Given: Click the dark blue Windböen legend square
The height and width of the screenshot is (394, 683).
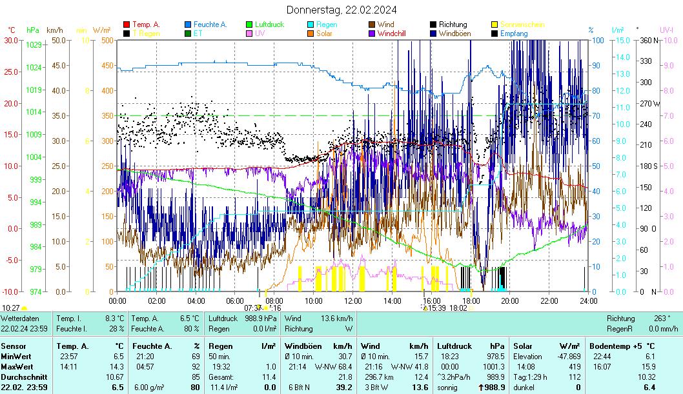Looking at the screenshot, I should [x=433, y=34].
